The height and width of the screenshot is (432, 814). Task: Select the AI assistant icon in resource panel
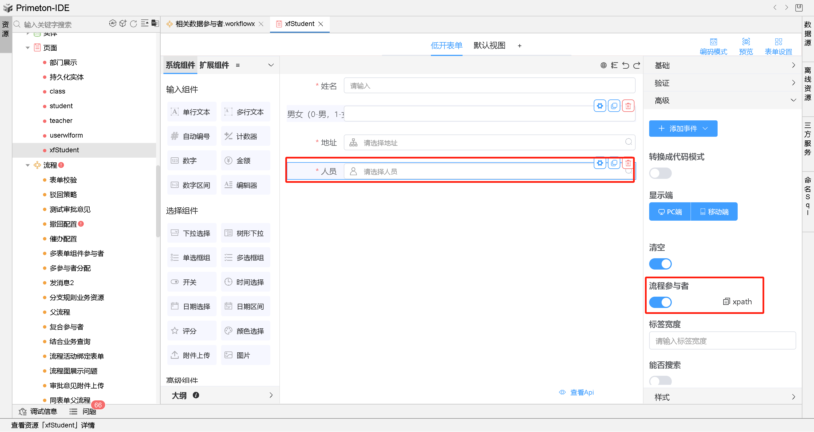[x=113, y=23]
